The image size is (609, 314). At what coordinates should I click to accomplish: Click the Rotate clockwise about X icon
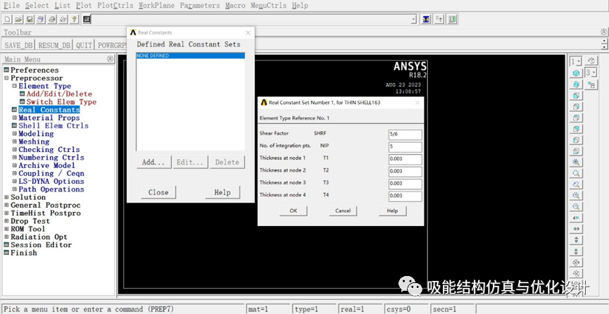pos(576,263)
